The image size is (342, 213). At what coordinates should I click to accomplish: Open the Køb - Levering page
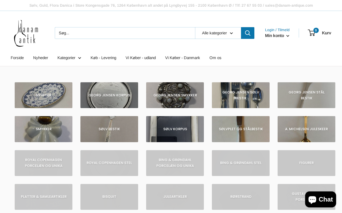(x=103, y=58)
